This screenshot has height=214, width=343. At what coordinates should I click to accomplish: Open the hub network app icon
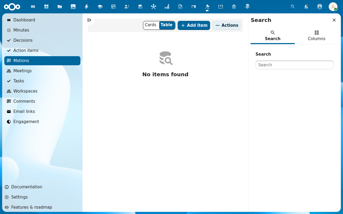(x=154, y=7)
